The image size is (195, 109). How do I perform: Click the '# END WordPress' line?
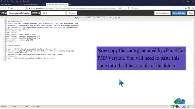13,45
